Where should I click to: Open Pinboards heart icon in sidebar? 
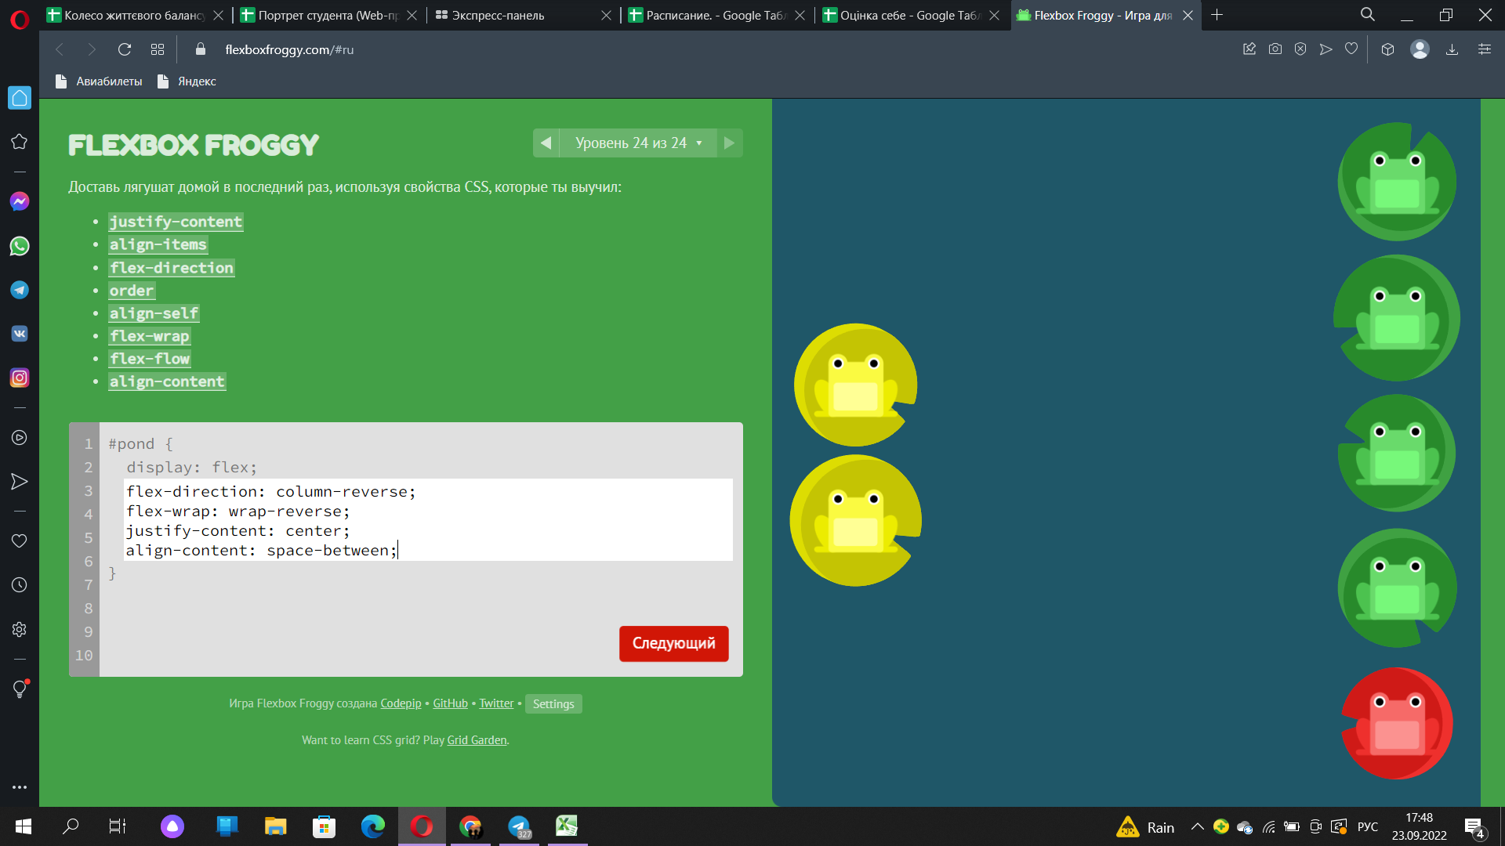pyautogui.click(x=20, y=540)
